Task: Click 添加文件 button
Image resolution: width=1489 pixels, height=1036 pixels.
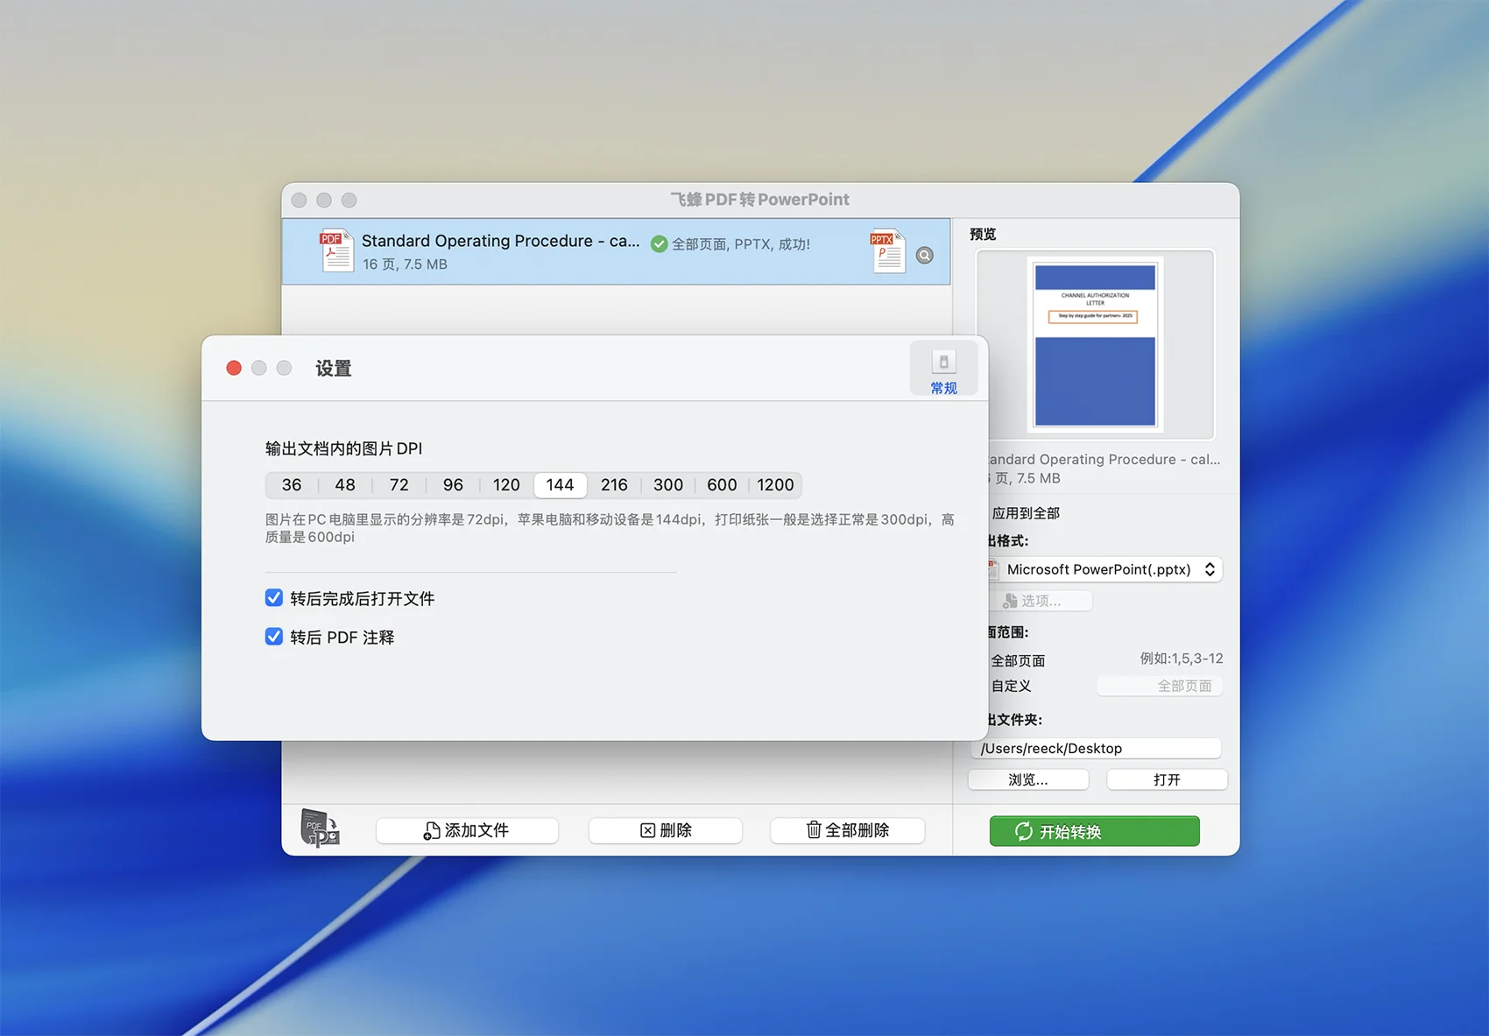Action: click(x=467, y=830)
